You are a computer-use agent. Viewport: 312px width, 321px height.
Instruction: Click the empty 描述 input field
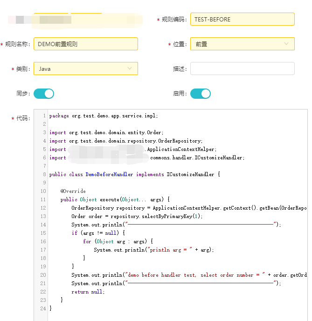243,68
